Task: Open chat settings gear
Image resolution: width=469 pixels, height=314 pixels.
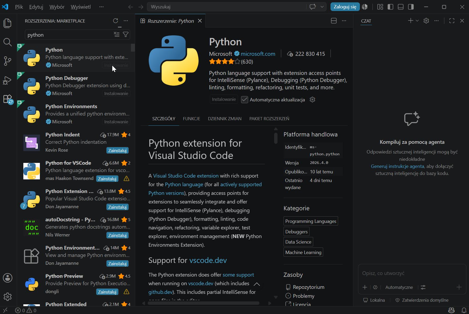Action: (x=426, y=21)
